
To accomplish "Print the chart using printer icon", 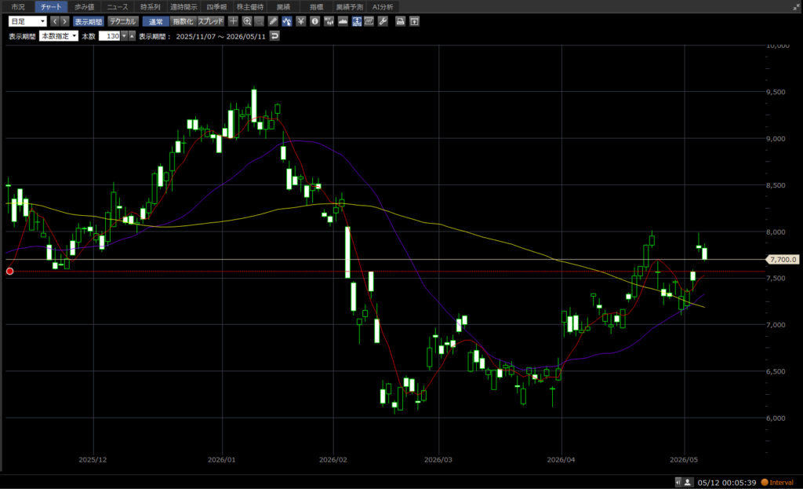I will (x=401, y=21).
